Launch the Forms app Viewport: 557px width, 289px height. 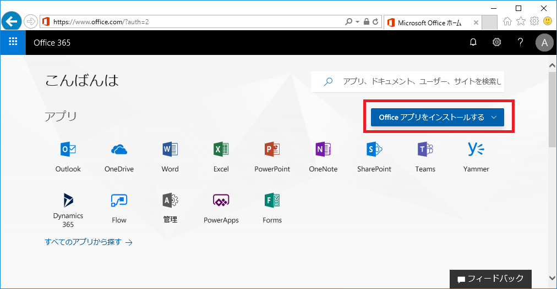tap(272, 208)
